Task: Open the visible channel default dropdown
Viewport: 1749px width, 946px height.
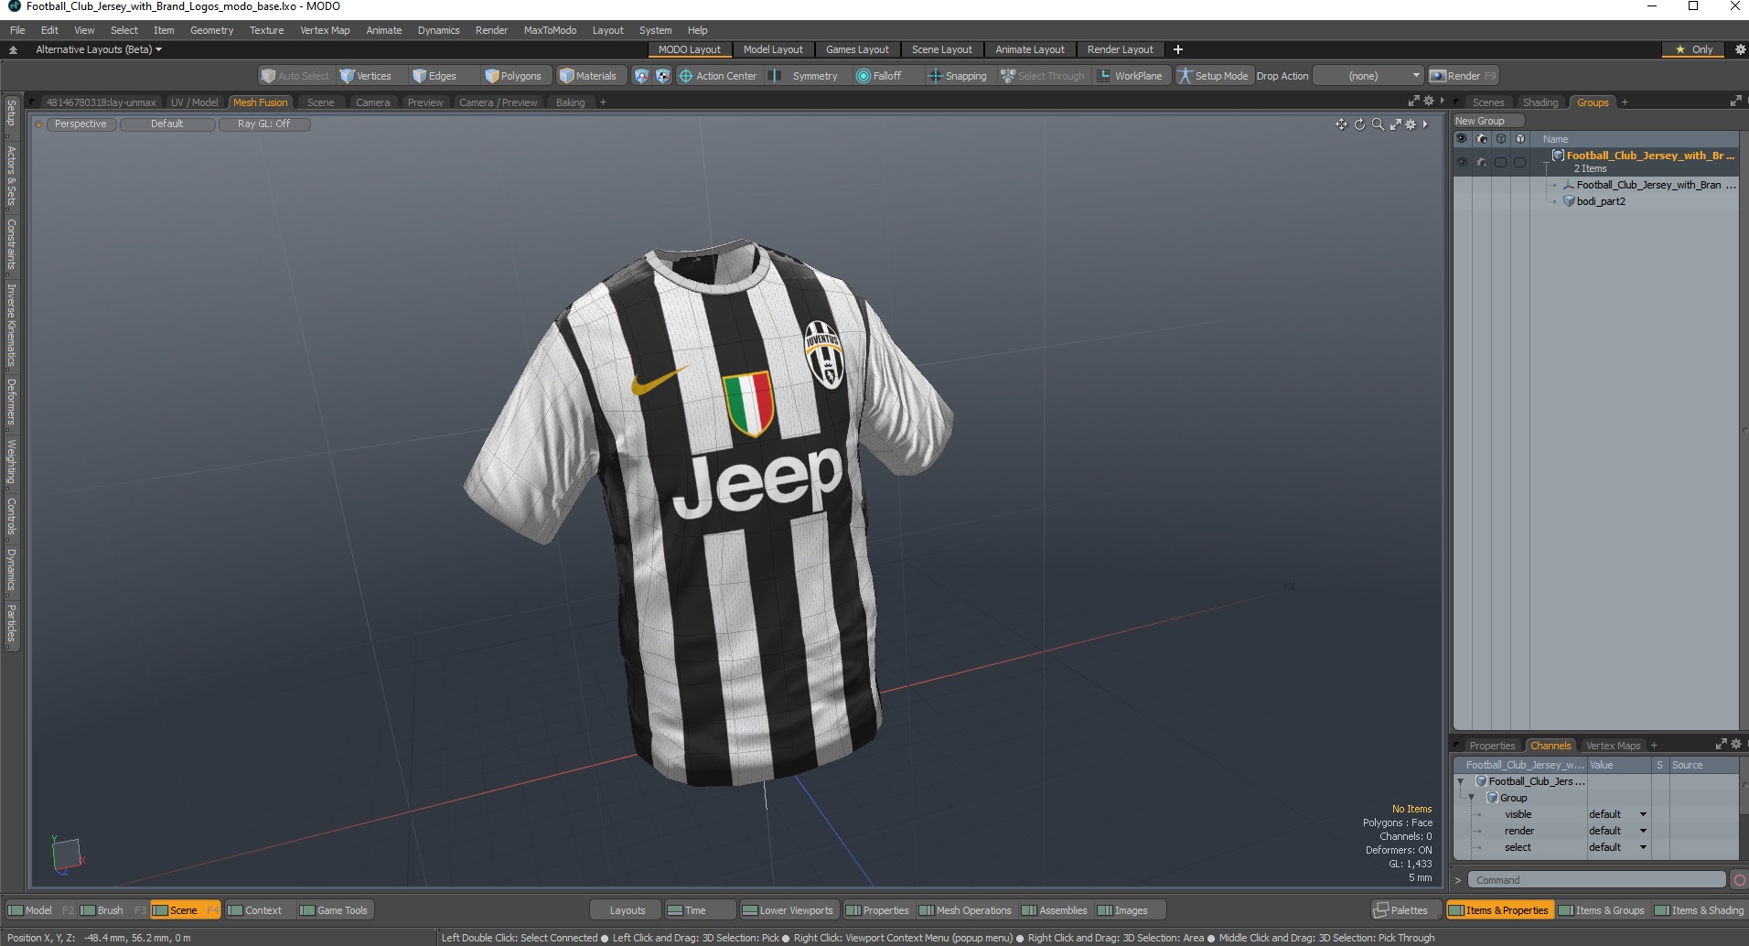Action: click(1617, 814)
